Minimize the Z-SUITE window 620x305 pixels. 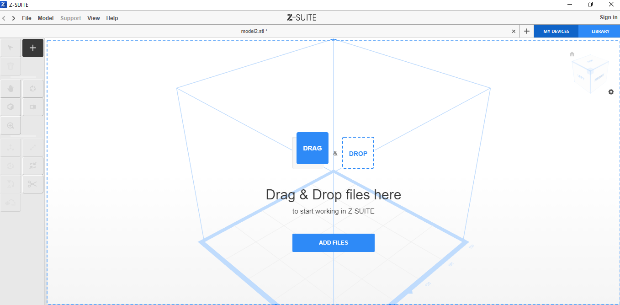pos(570,5)
